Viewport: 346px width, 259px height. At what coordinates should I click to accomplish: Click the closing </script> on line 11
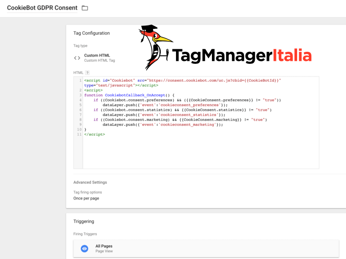pyautogui.click(x=94, y=134)
